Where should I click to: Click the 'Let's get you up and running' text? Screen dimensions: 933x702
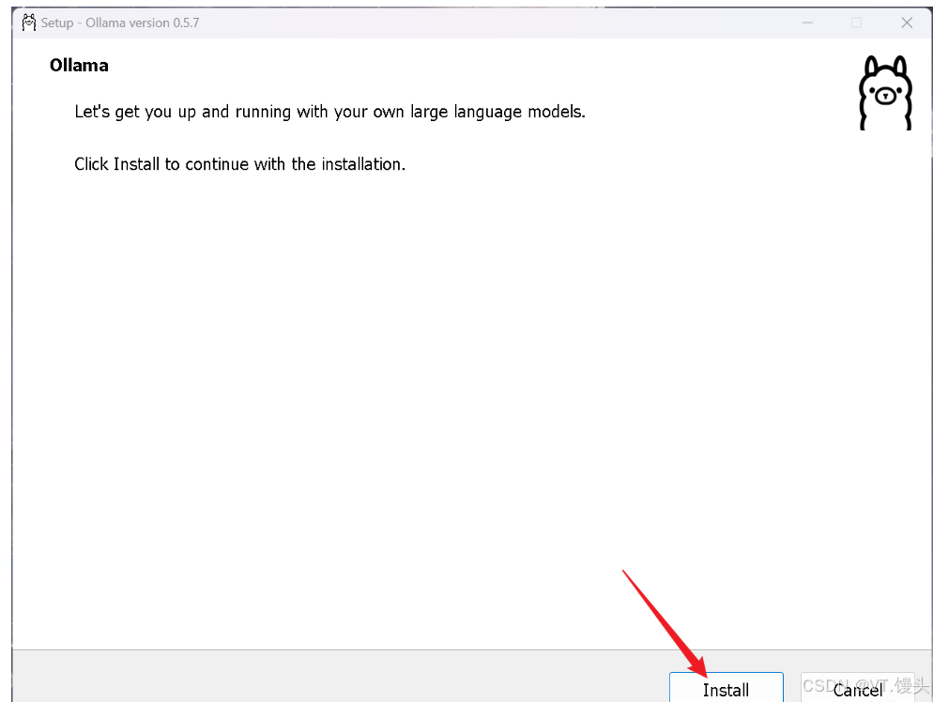(329, 112)
